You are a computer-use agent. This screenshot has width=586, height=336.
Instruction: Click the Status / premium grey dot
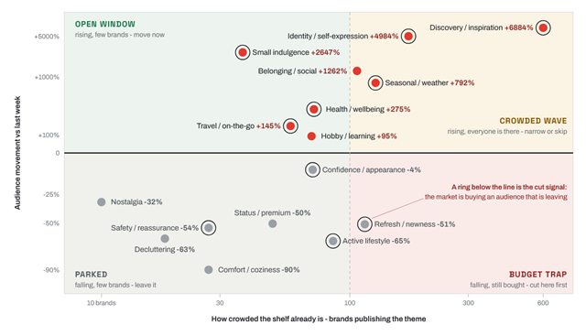click(273, 223)
